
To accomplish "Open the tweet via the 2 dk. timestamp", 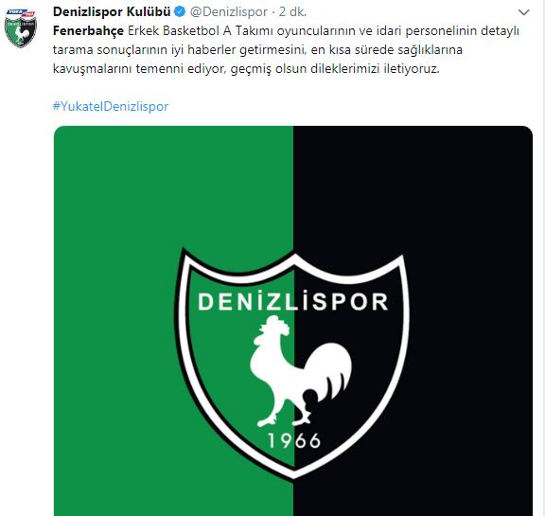I will click(292, 12).
